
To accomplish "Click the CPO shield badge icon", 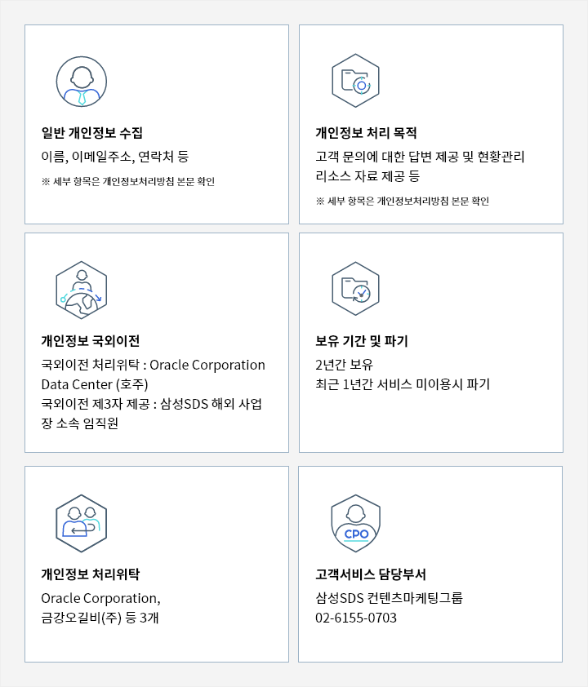I will tap(355, 523).
